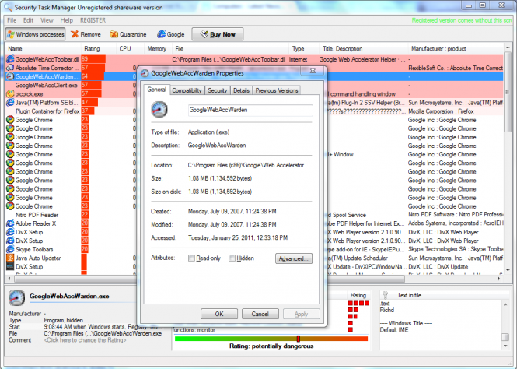
Task: Select the GoogleWebAccToolbar.dll process icon
Action: tap(10, 59)
